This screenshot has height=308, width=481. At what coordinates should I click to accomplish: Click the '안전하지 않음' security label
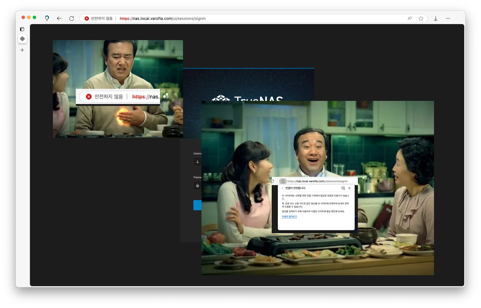pyautogui.click(x=102, y=18)
